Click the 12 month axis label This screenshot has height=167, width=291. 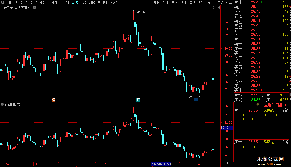(69, 164)
